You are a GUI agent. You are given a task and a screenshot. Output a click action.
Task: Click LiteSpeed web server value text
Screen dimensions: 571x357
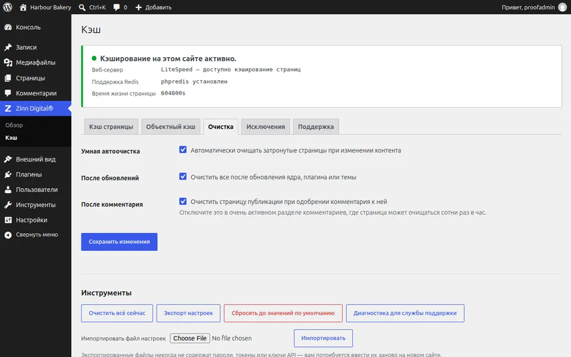231,70
